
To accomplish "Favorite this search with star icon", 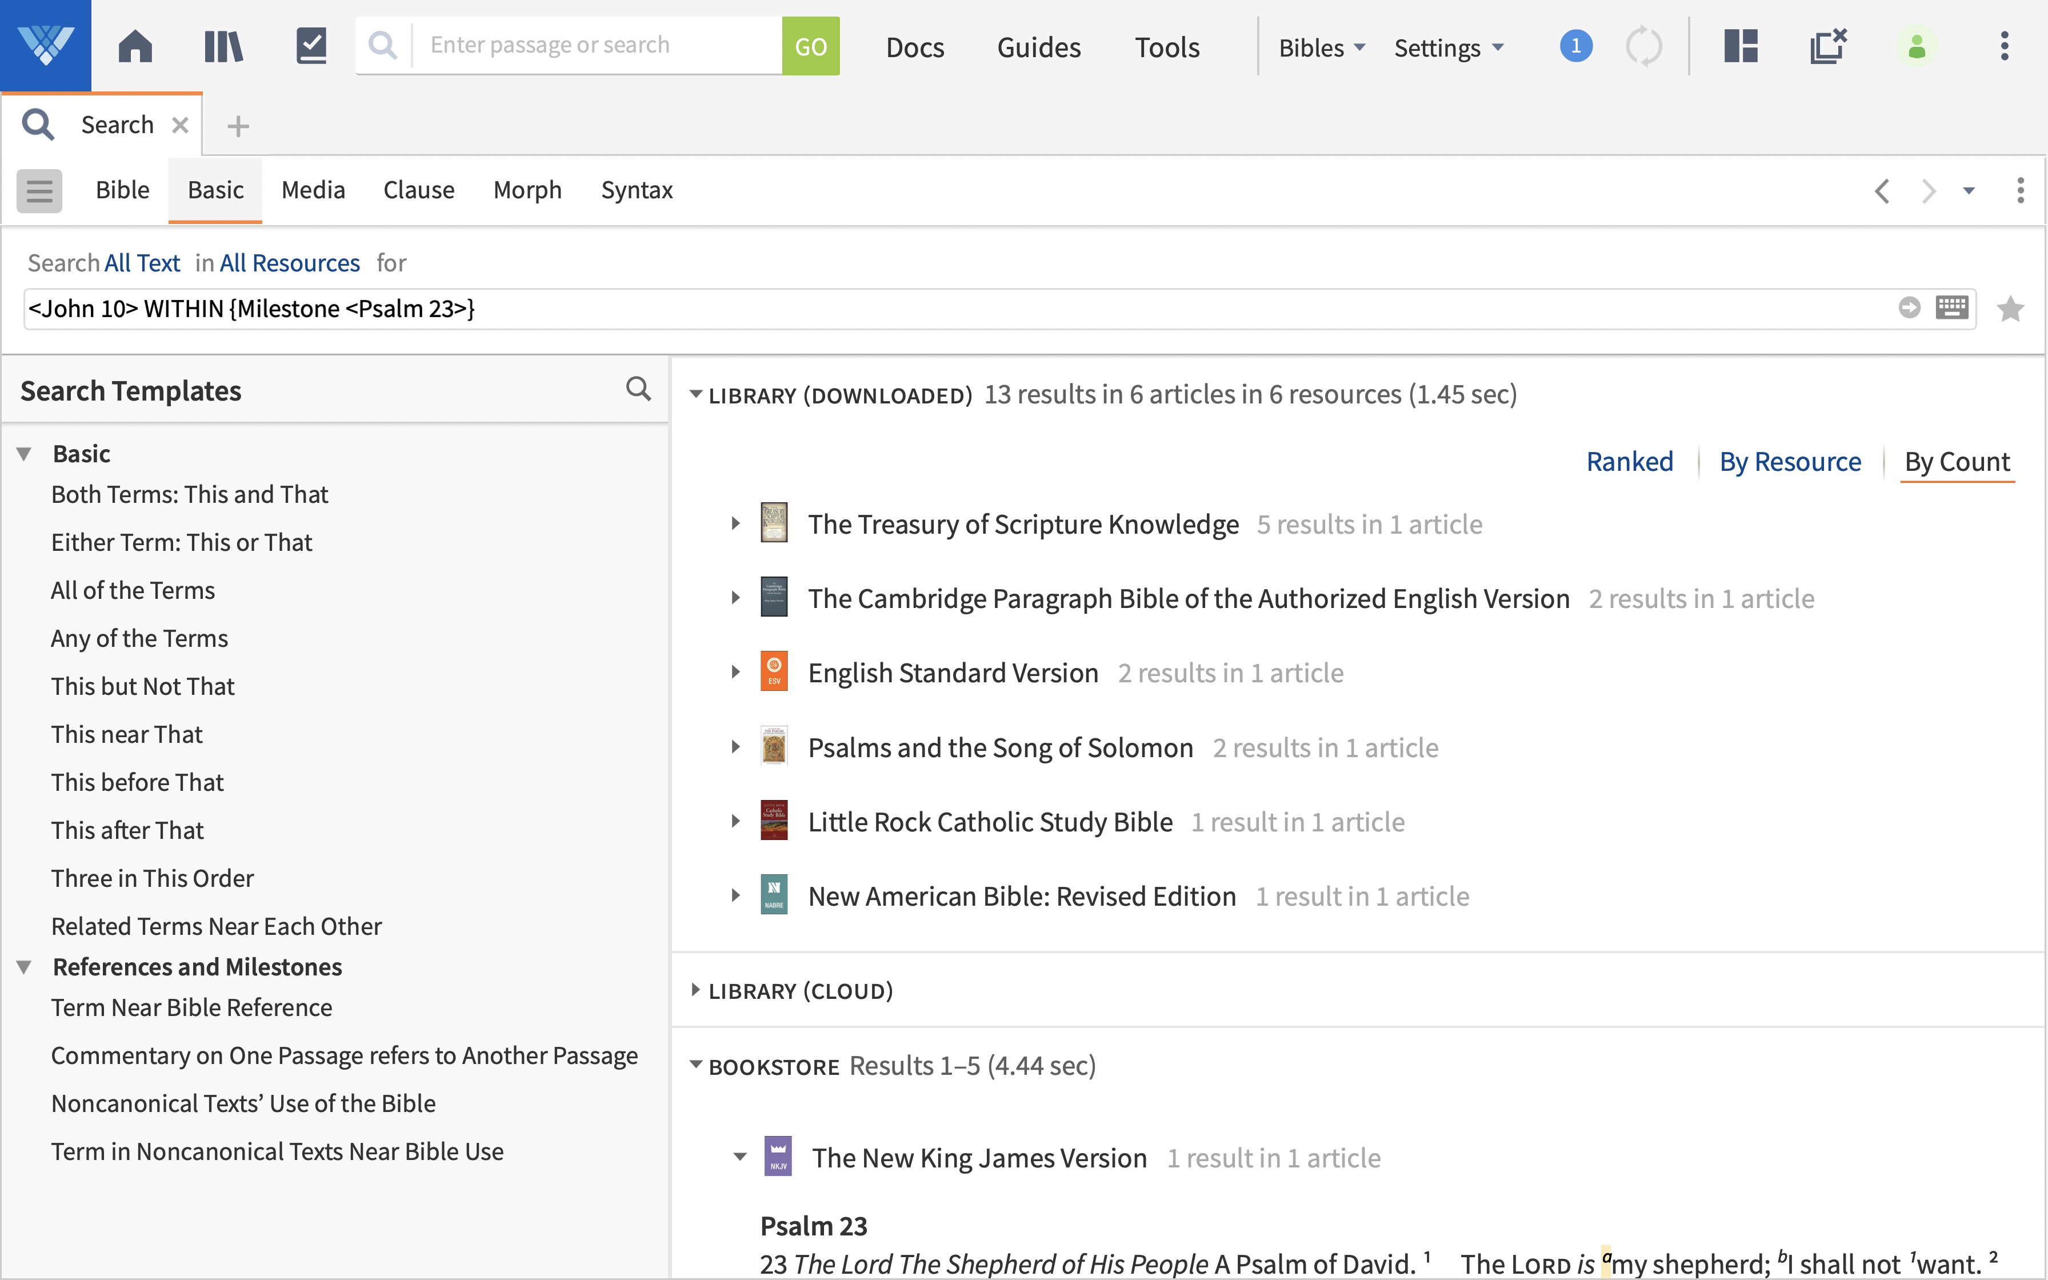I will [x=2010, y=309].
